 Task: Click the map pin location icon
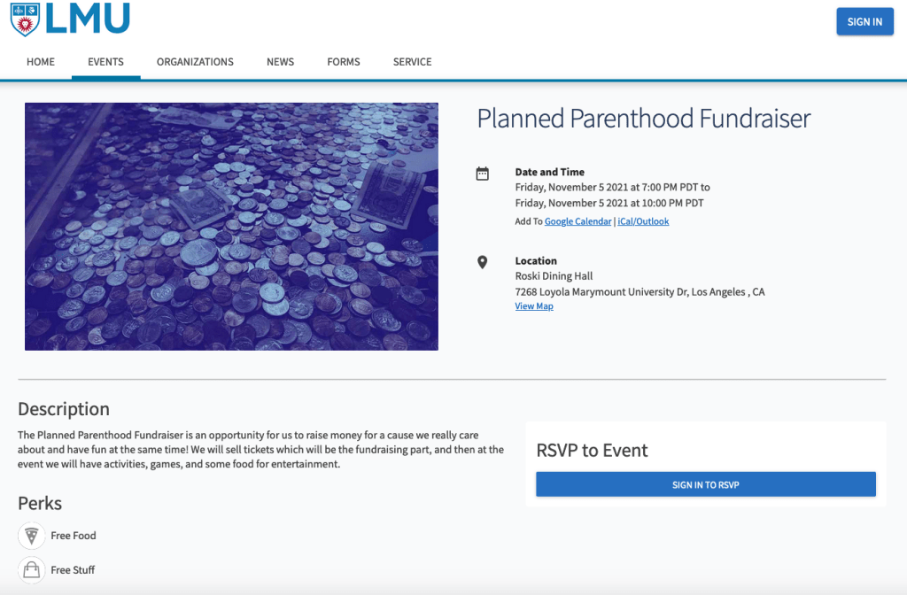point(483,262)
